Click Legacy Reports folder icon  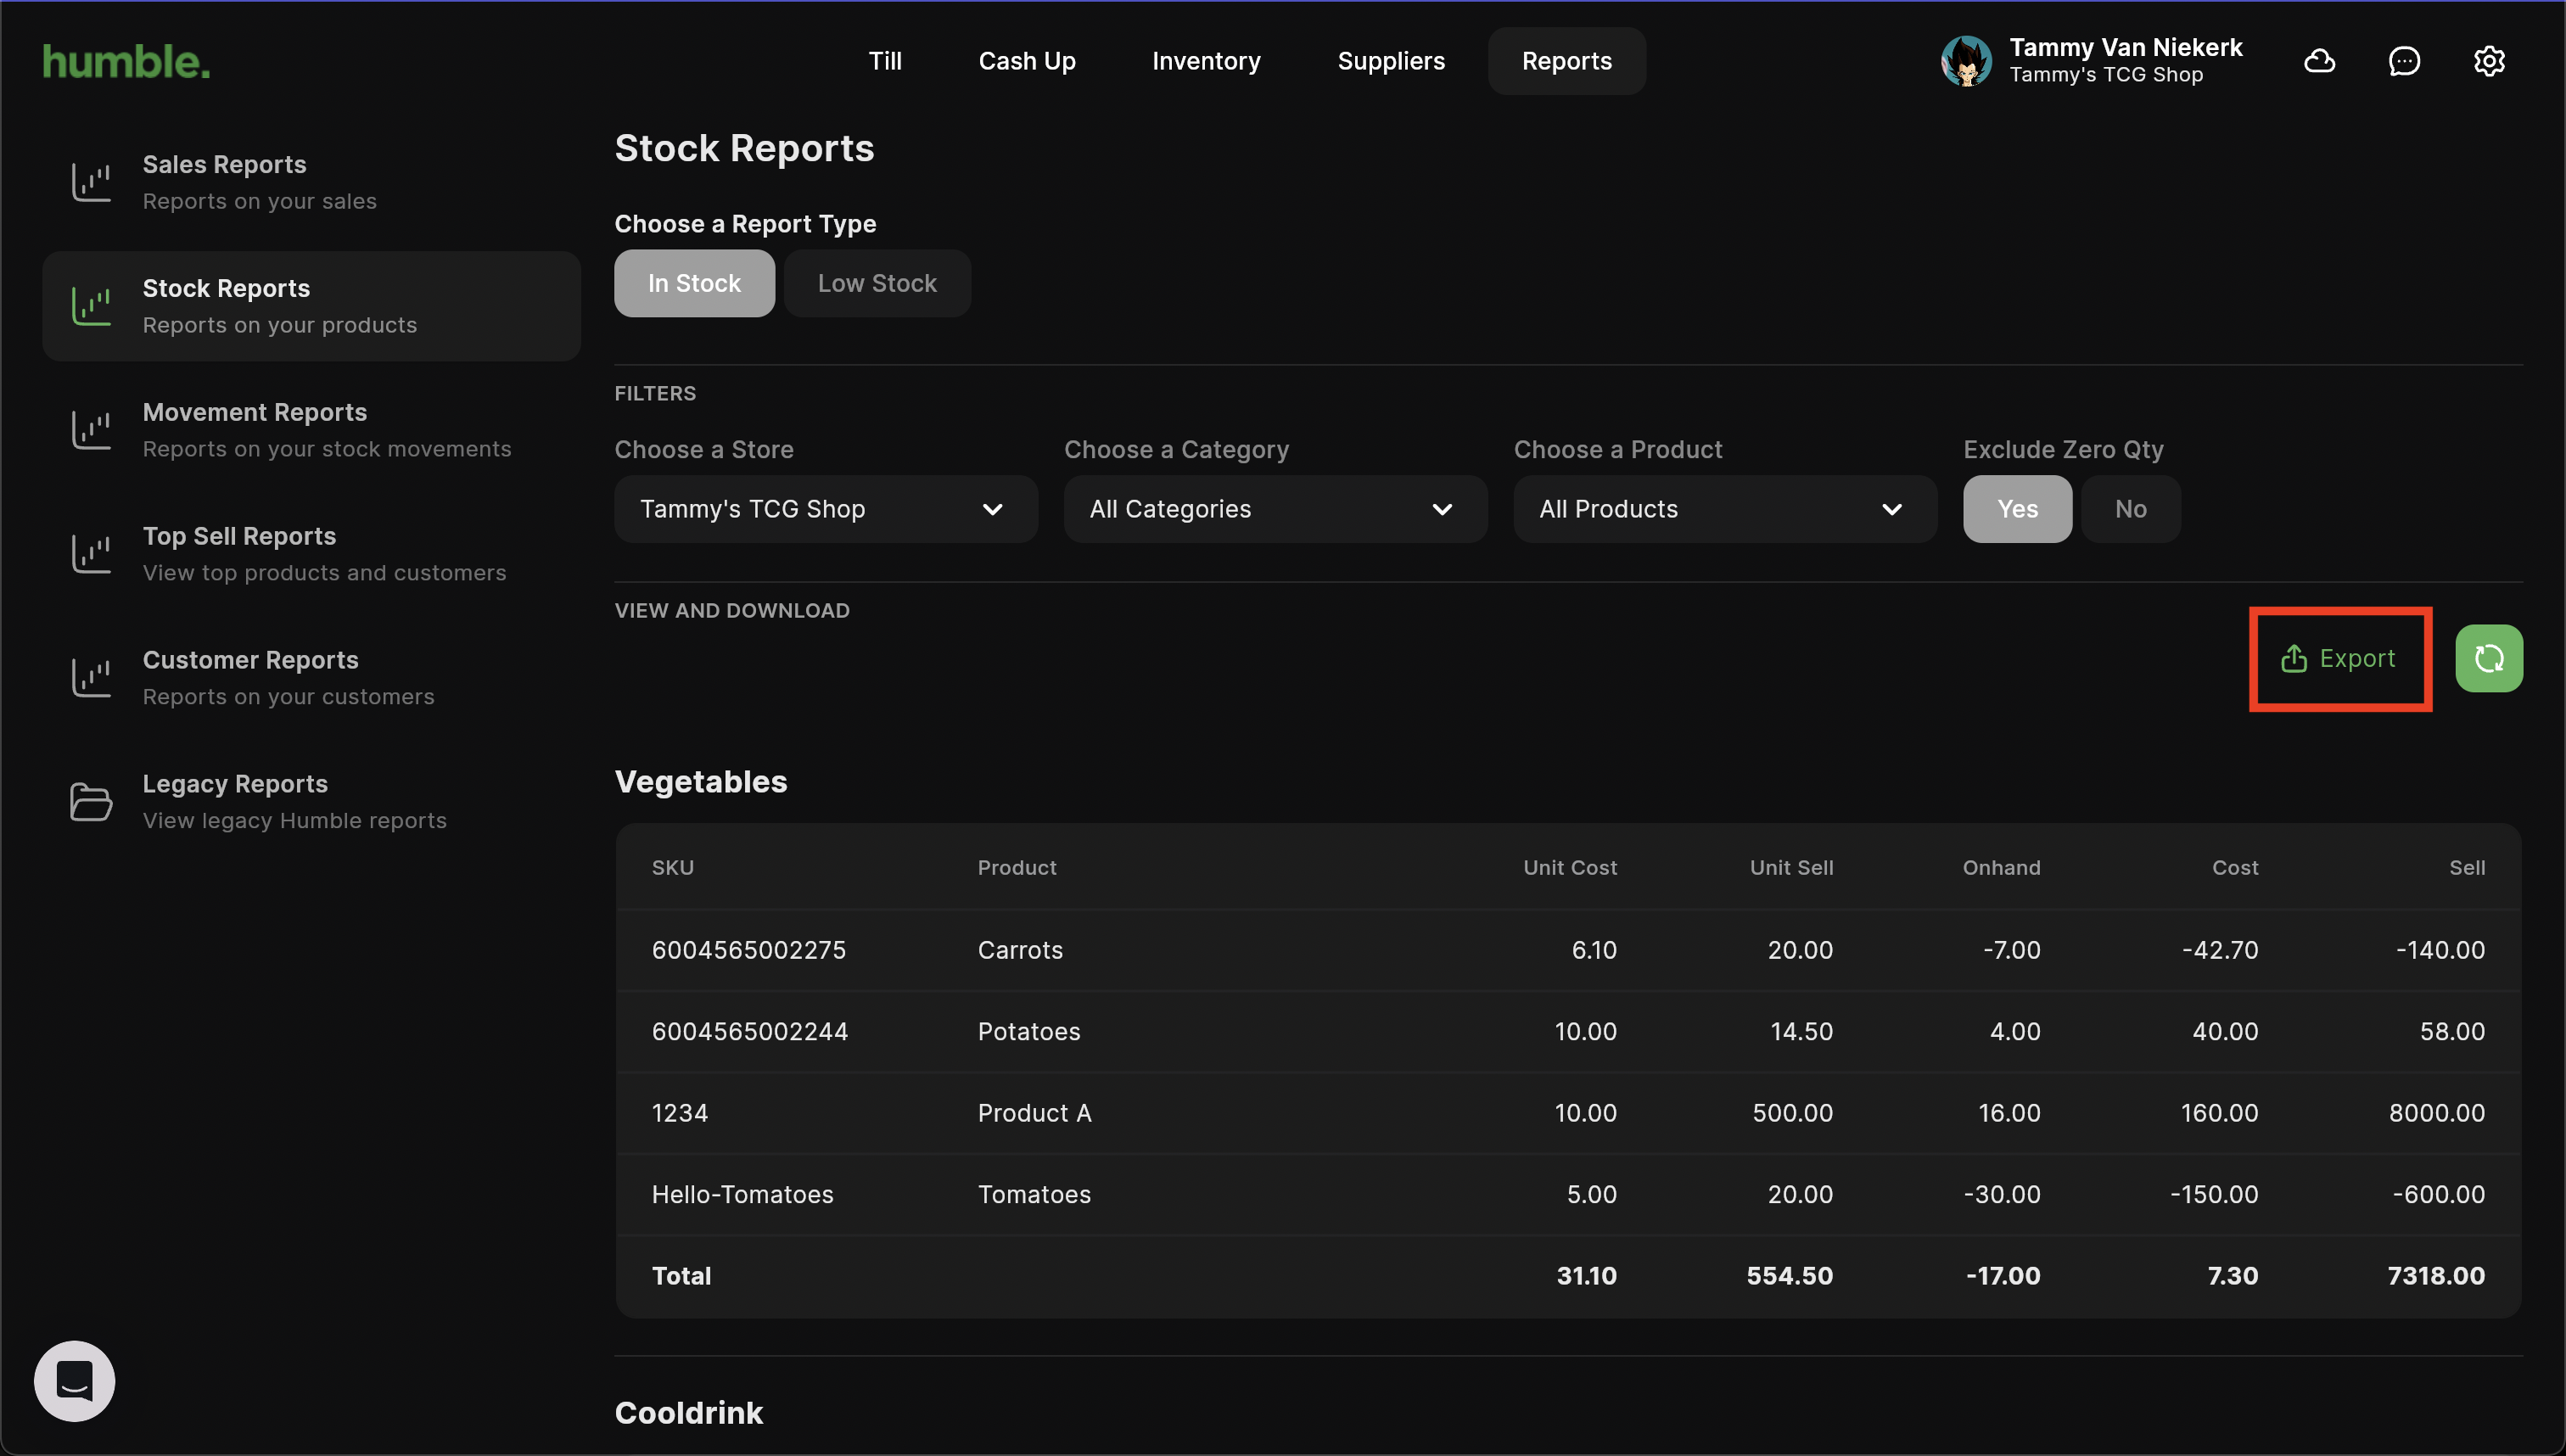pos(91,801)
